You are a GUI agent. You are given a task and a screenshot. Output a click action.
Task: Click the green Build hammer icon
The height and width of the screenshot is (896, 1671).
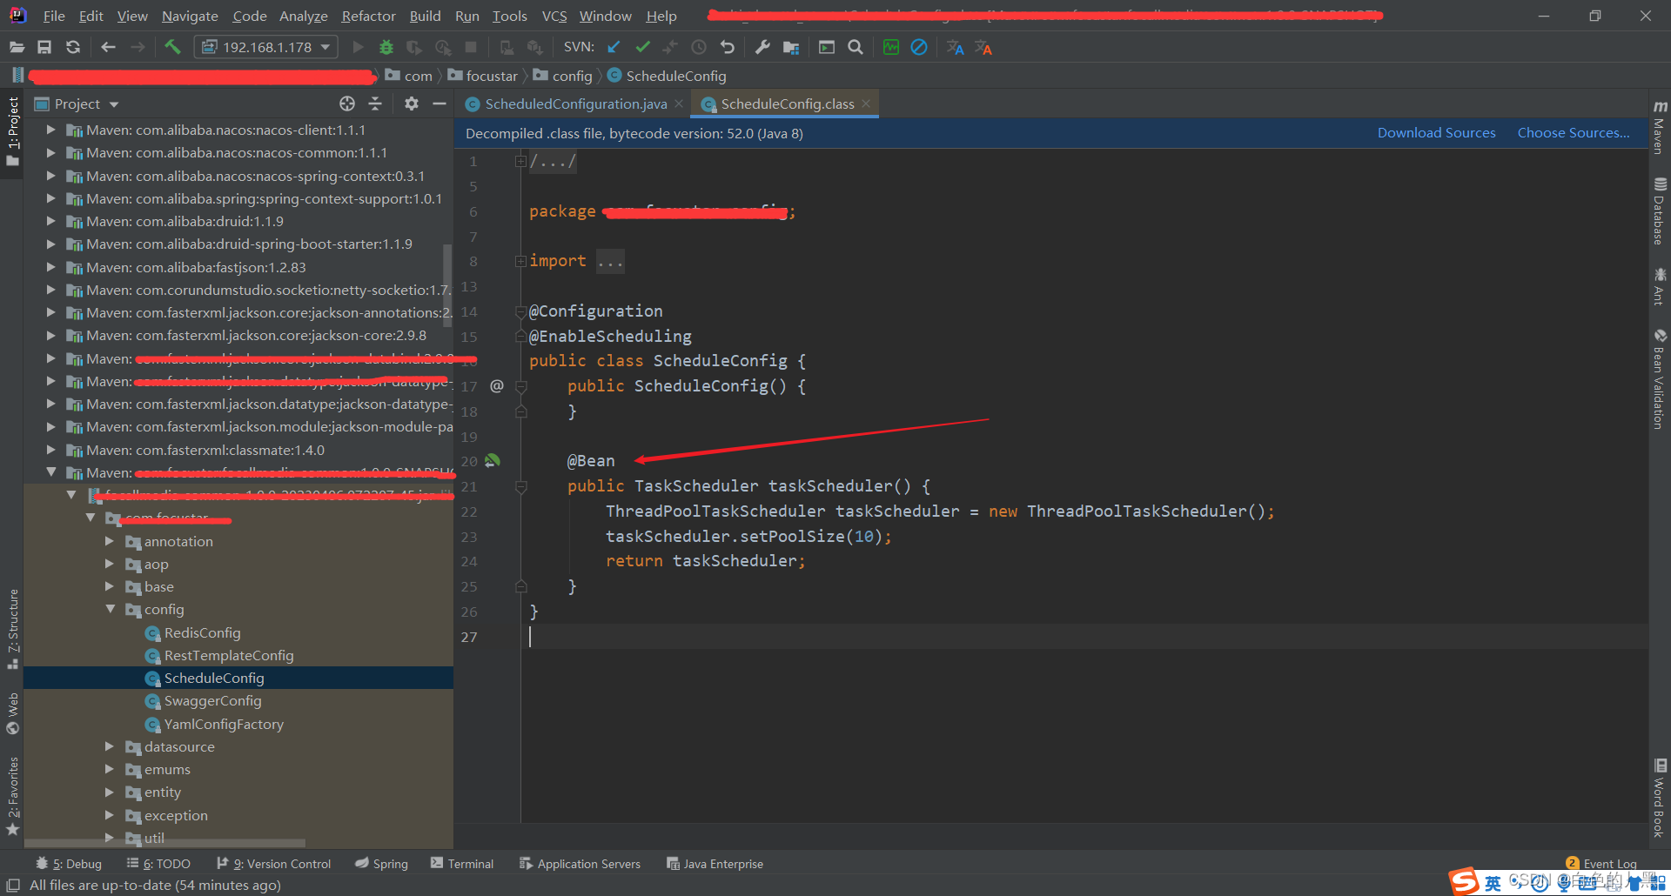point(172,47)
